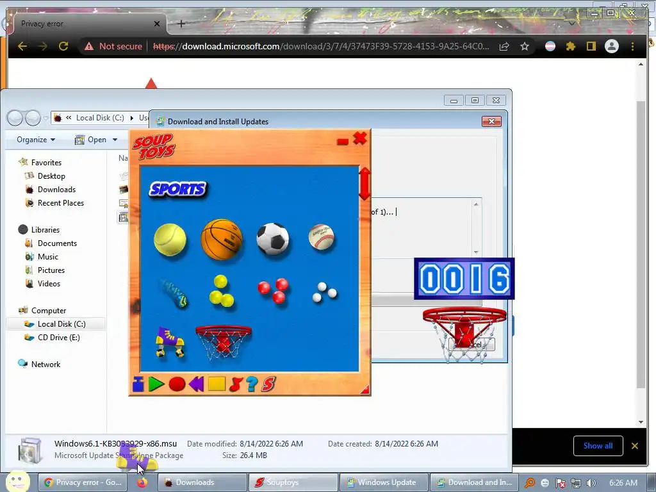This screenshot has width=656, height=492.
Task: Click the purple rewind arrows button
Action: [x=196, y=384]
